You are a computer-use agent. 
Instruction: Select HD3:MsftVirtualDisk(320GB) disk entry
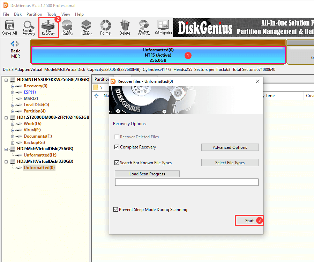point(45,161)
